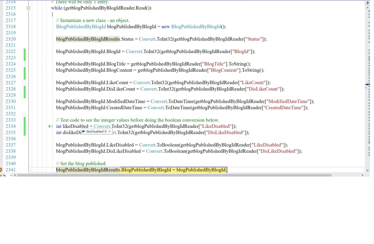Image resolution: width=374 pixels, height=244 pixels.
Task: Click the "DisLikeCount" string literal
Action: tap(264, 89)
